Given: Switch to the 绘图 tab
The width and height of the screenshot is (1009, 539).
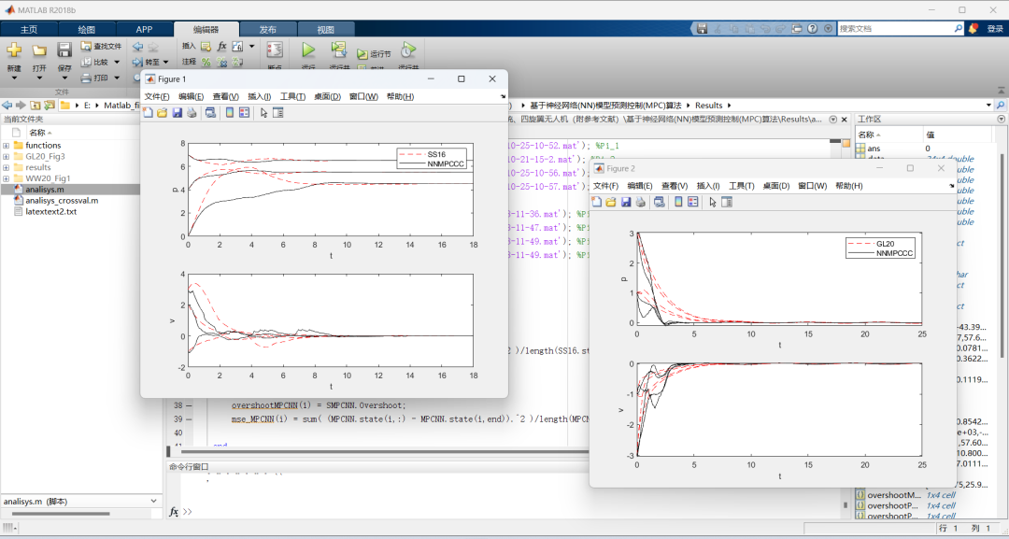Looking at the screenshot, I should tap(87, 30).
